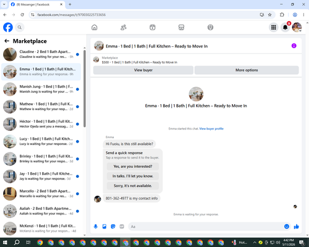This screenshot has height=247, width=309.
Task: Open View buyer profile link
Action: point(211,128)
